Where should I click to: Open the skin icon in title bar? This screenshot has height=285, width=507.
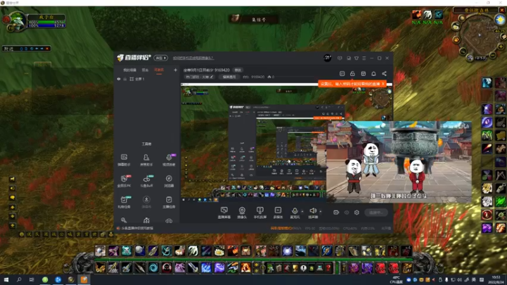pyautogui.click(x=356, y=58)
